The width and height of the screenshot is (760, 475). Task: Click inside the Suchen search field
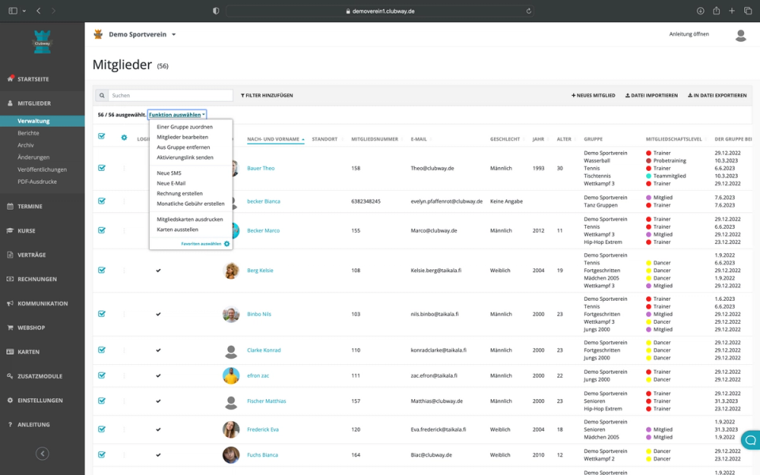tap(171, 96)
